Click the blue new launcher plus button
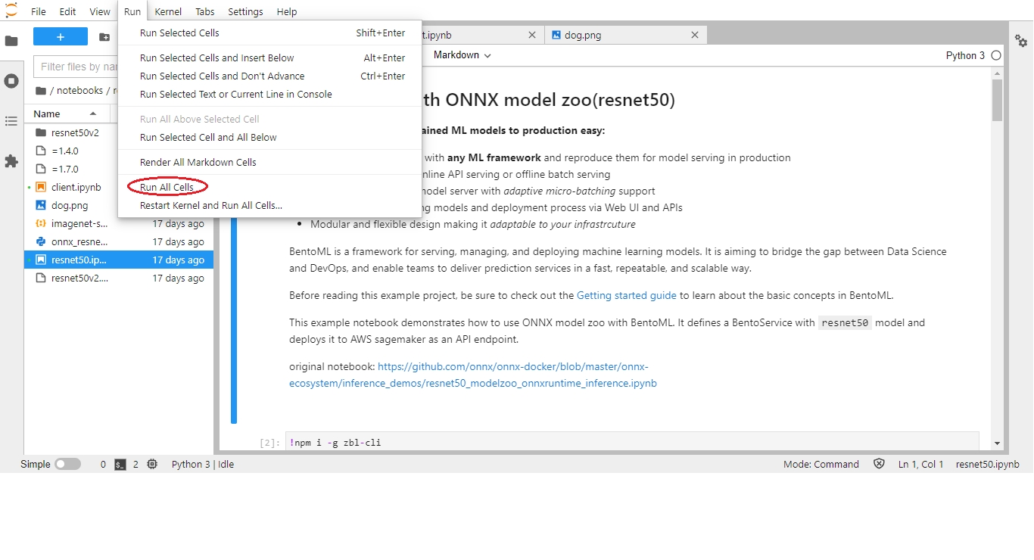Viewport: 1034px width, 560px height. pos(61,37)
